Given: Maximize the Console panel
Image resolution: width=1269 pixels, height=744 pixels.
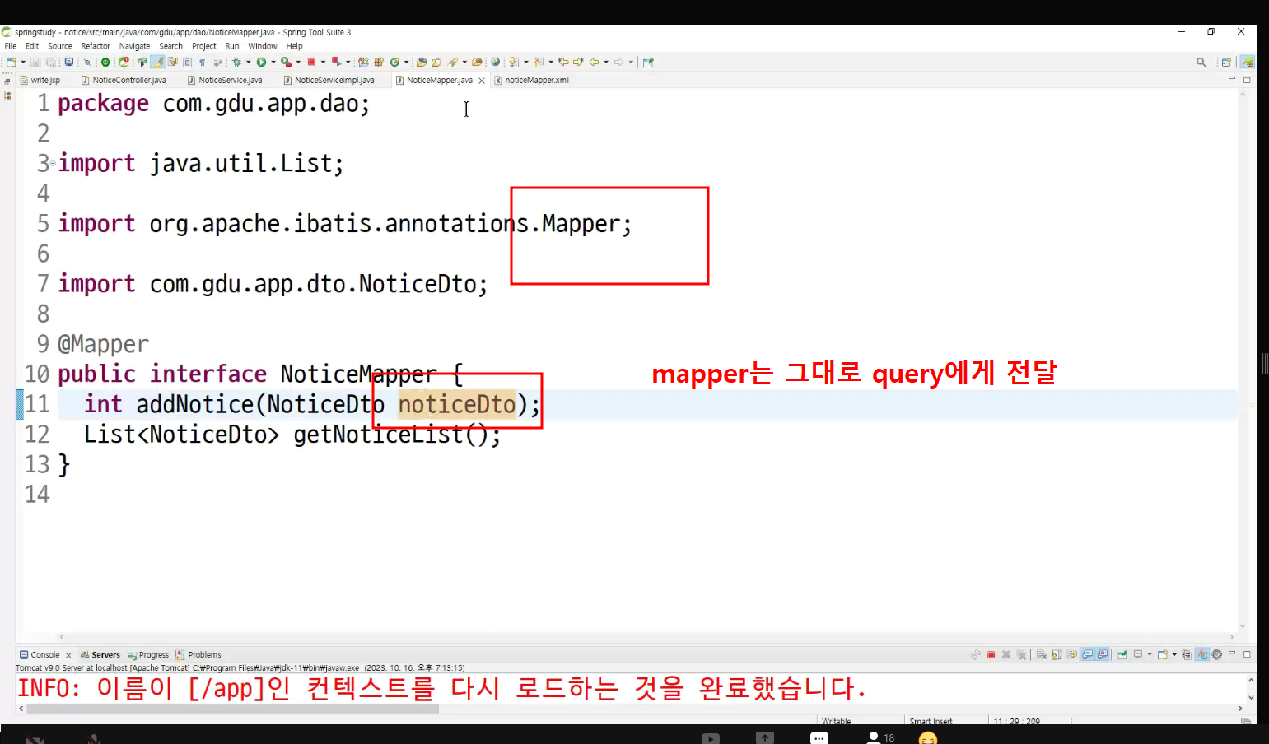Looking at the screenshot, I should 1247,655.
